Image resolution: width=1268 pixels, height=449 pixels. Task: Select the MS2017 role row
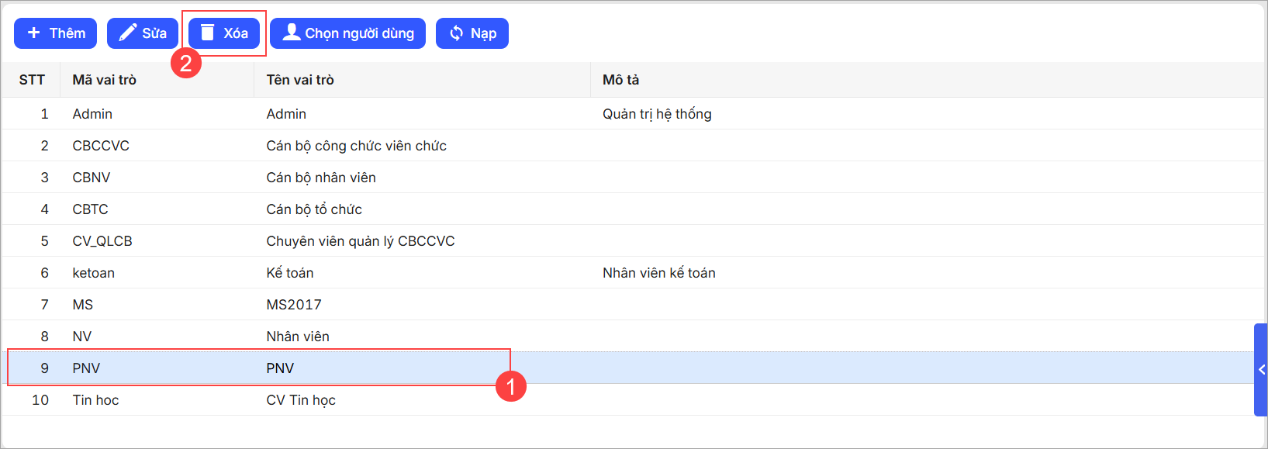294,305
